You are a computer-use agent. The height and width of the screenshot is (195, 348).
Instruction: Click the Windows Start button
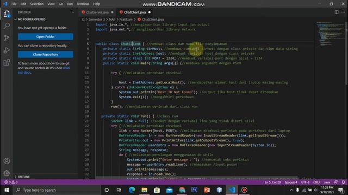7,190
